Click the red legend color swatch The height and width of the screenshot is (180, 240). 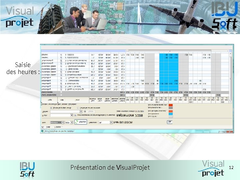171,105
